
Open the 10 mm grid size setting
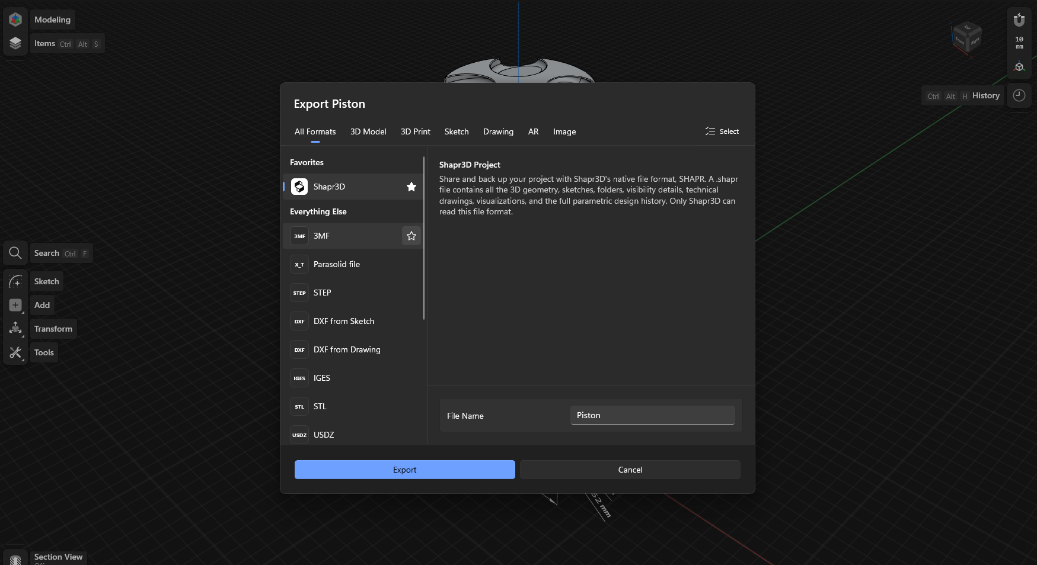(1019, 43)
